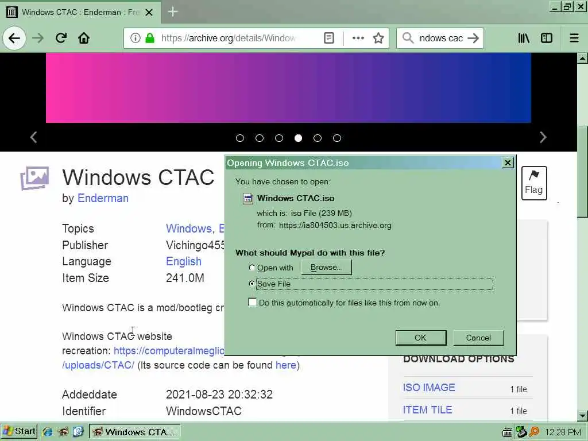Open the source code 'here' link
Screen dimensions: 588x441
(286, 365)
